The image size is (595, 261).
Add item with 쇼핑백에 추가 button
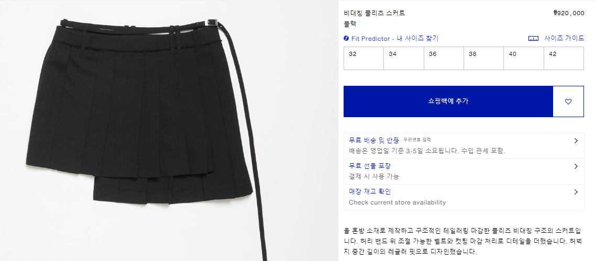pos(448,101)
